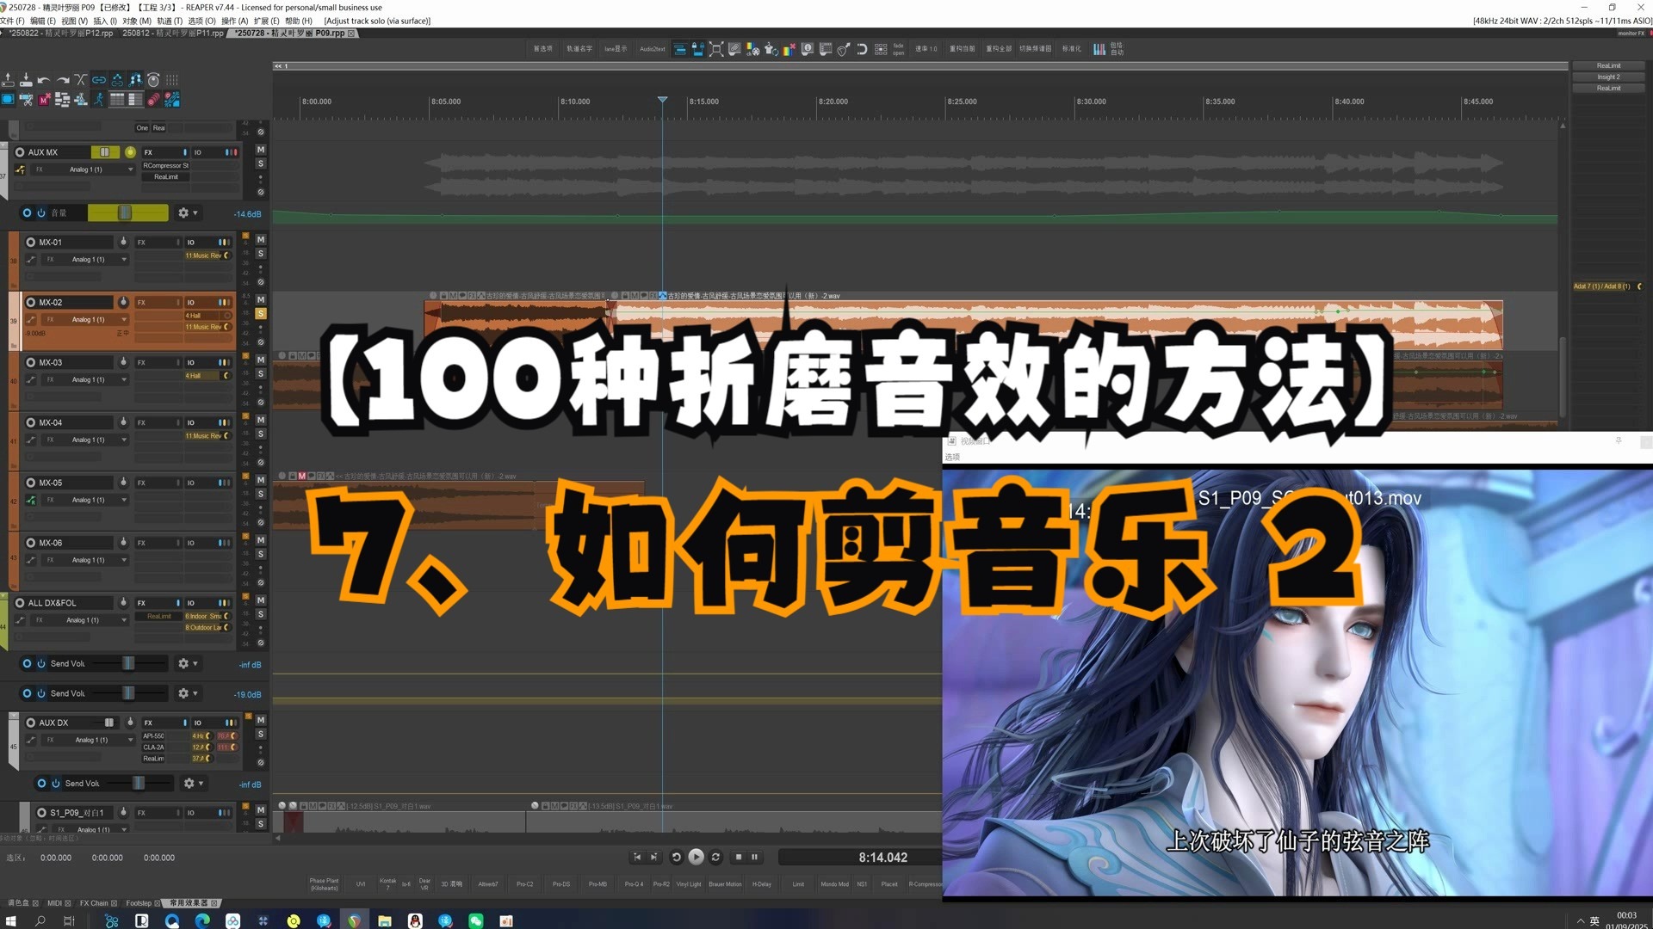Click play in the transport bar
The height and width of the screenshot is (929, 1653).
tap(696, 857)
